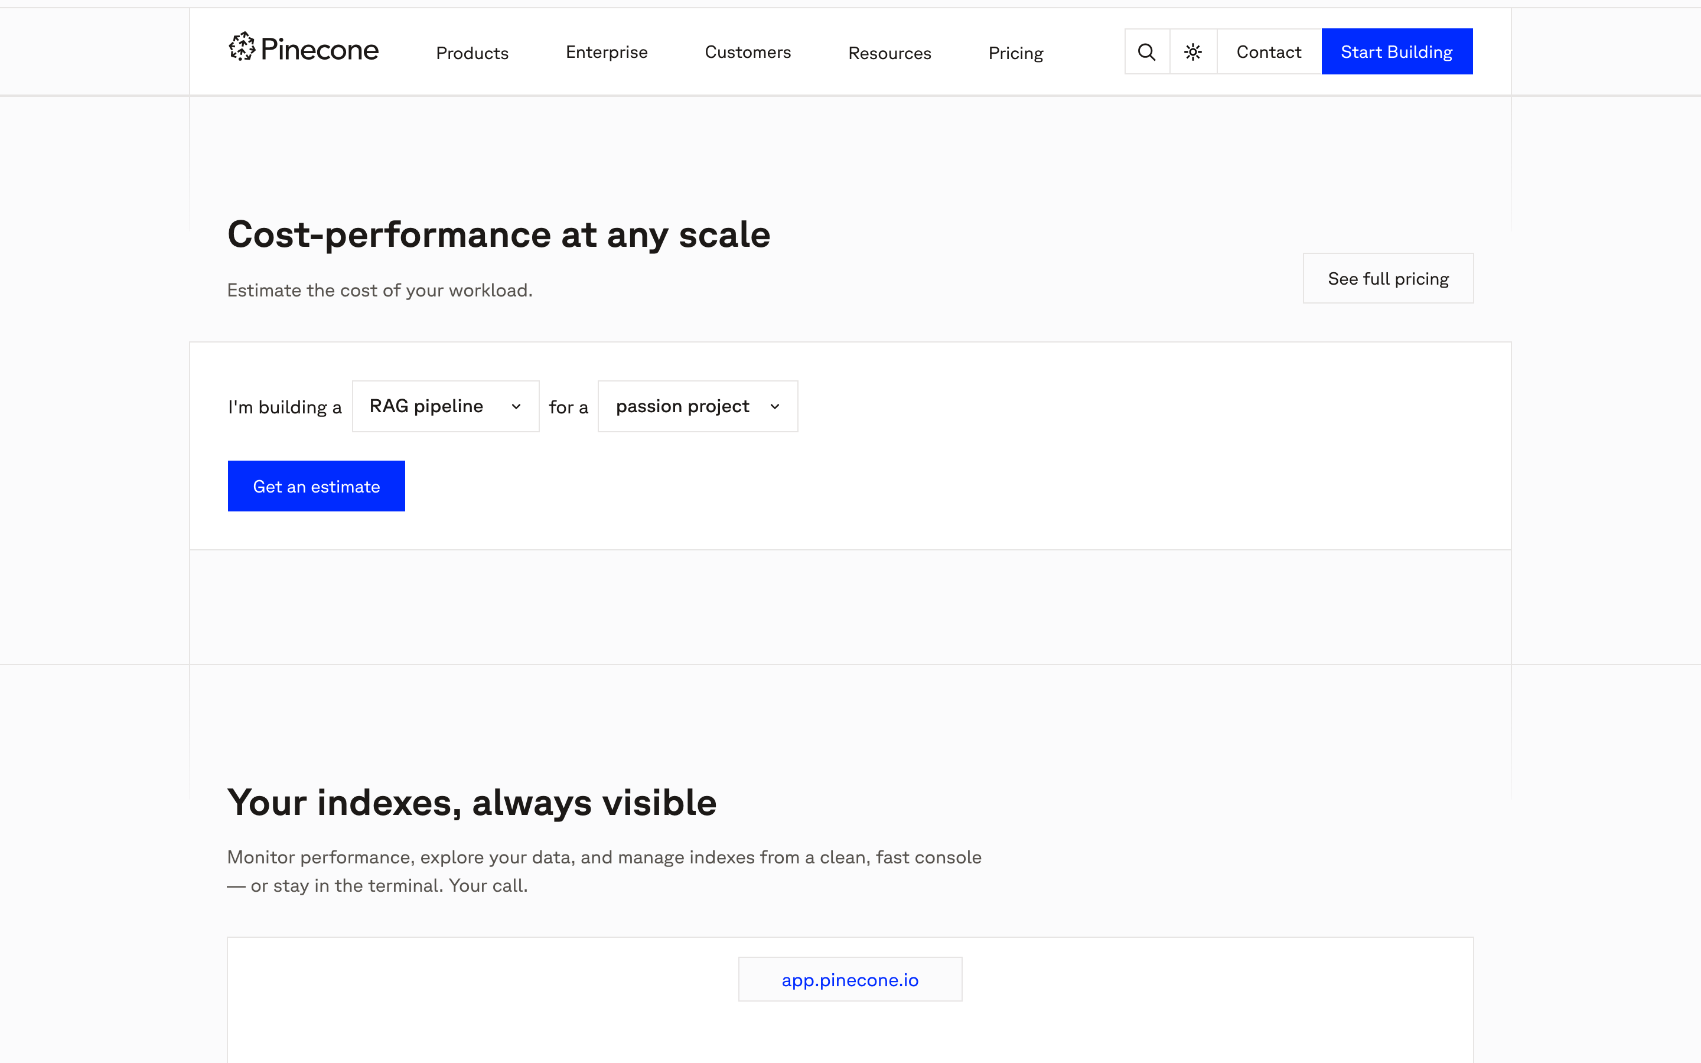The image size is (1701, 1063).
Task: Open the search icon in header
Action: [1147, 52]
